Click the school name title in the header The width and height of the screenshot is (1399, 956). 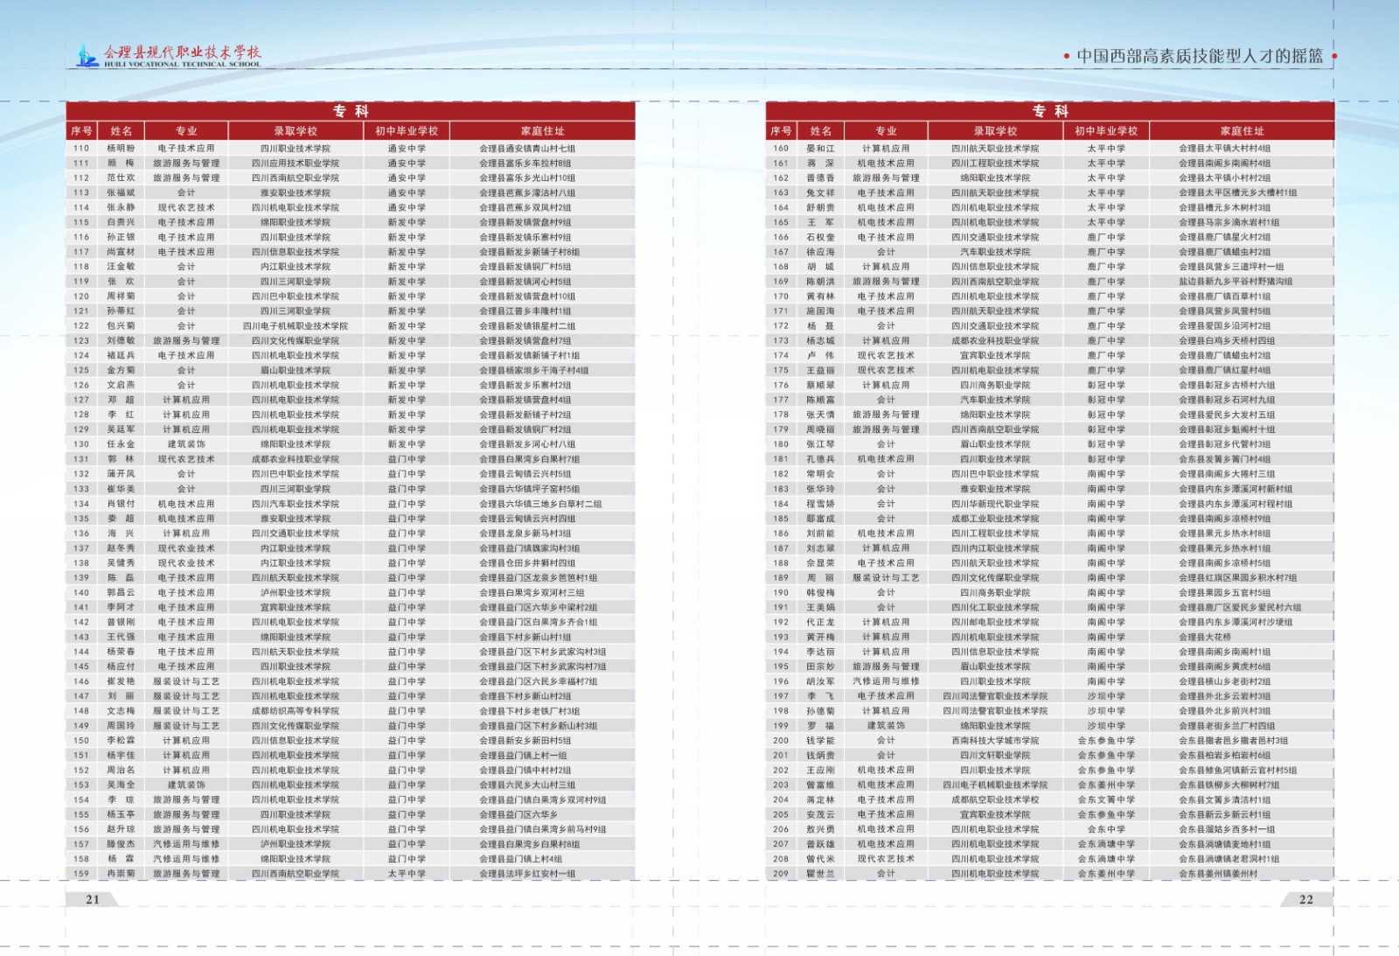point(182,54)
